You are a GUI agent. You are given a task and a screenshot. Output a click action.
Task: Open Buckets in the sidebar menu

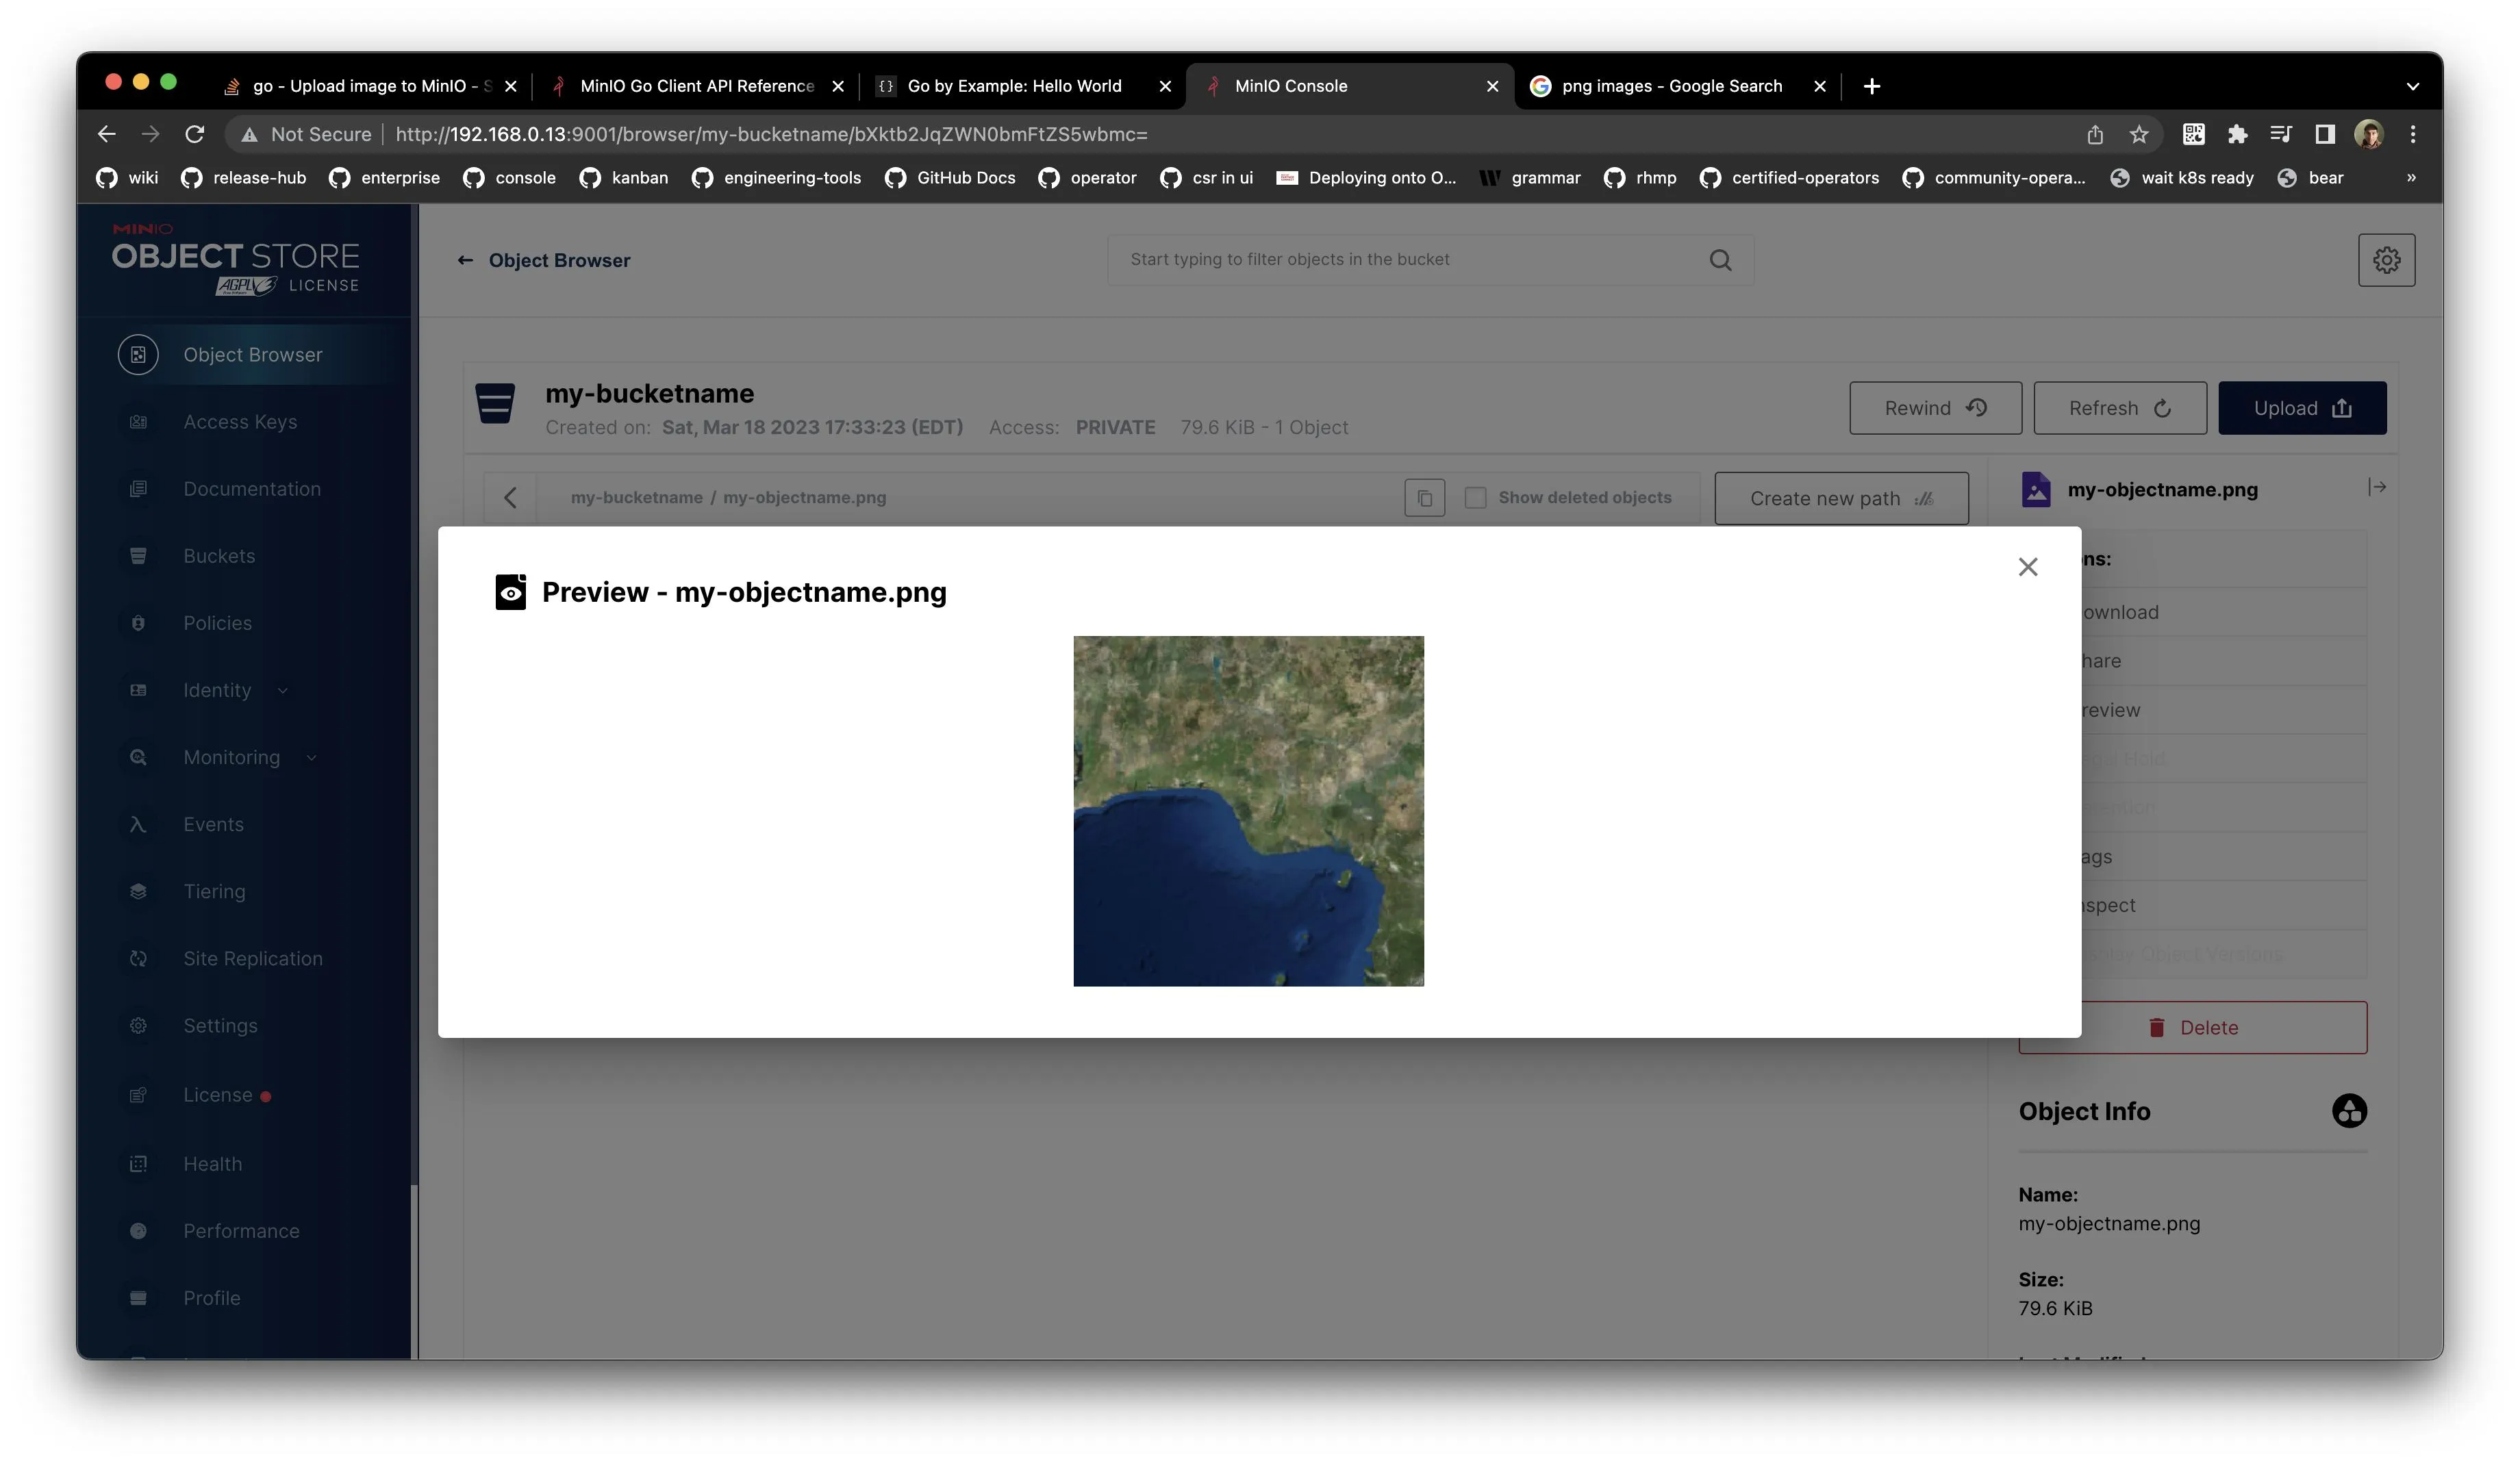[x=219, y=556]
